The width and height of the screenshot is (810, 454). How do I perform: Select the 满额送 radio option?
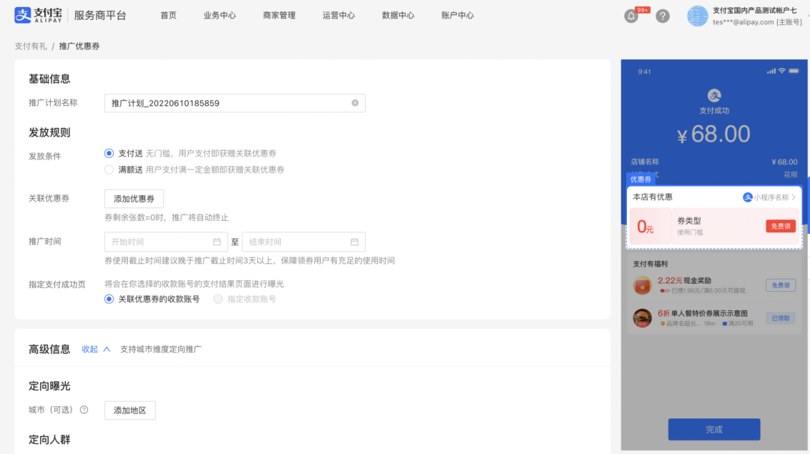pos(109,169)
